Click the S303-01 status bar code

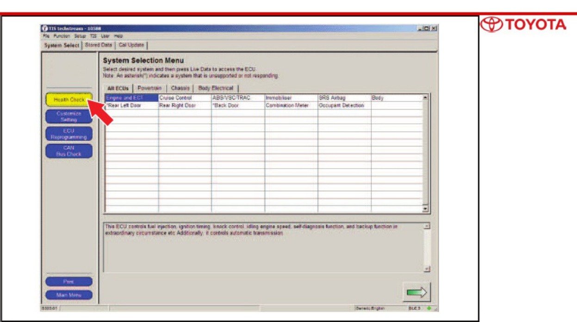click(x=49, y=308)
